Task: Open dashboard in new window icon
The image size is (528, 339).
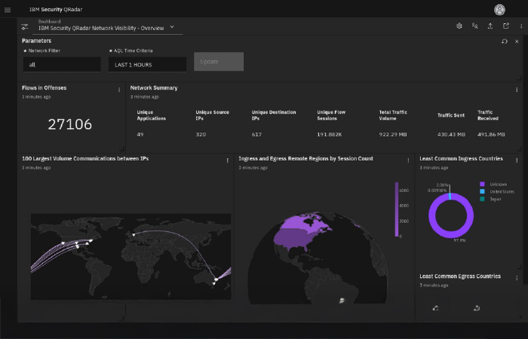Action: click(x=506, y=26)
